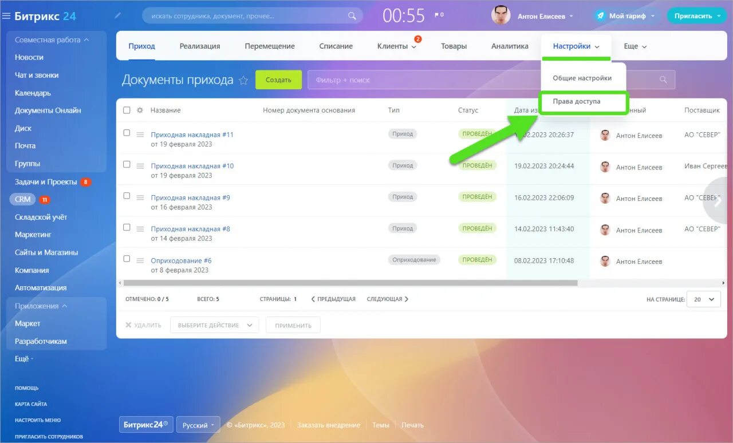Viewport: 733px width, 443px height.
Task: Click the filter search magnifier icon
Action: pyautogui.click(x=664, y=80)
